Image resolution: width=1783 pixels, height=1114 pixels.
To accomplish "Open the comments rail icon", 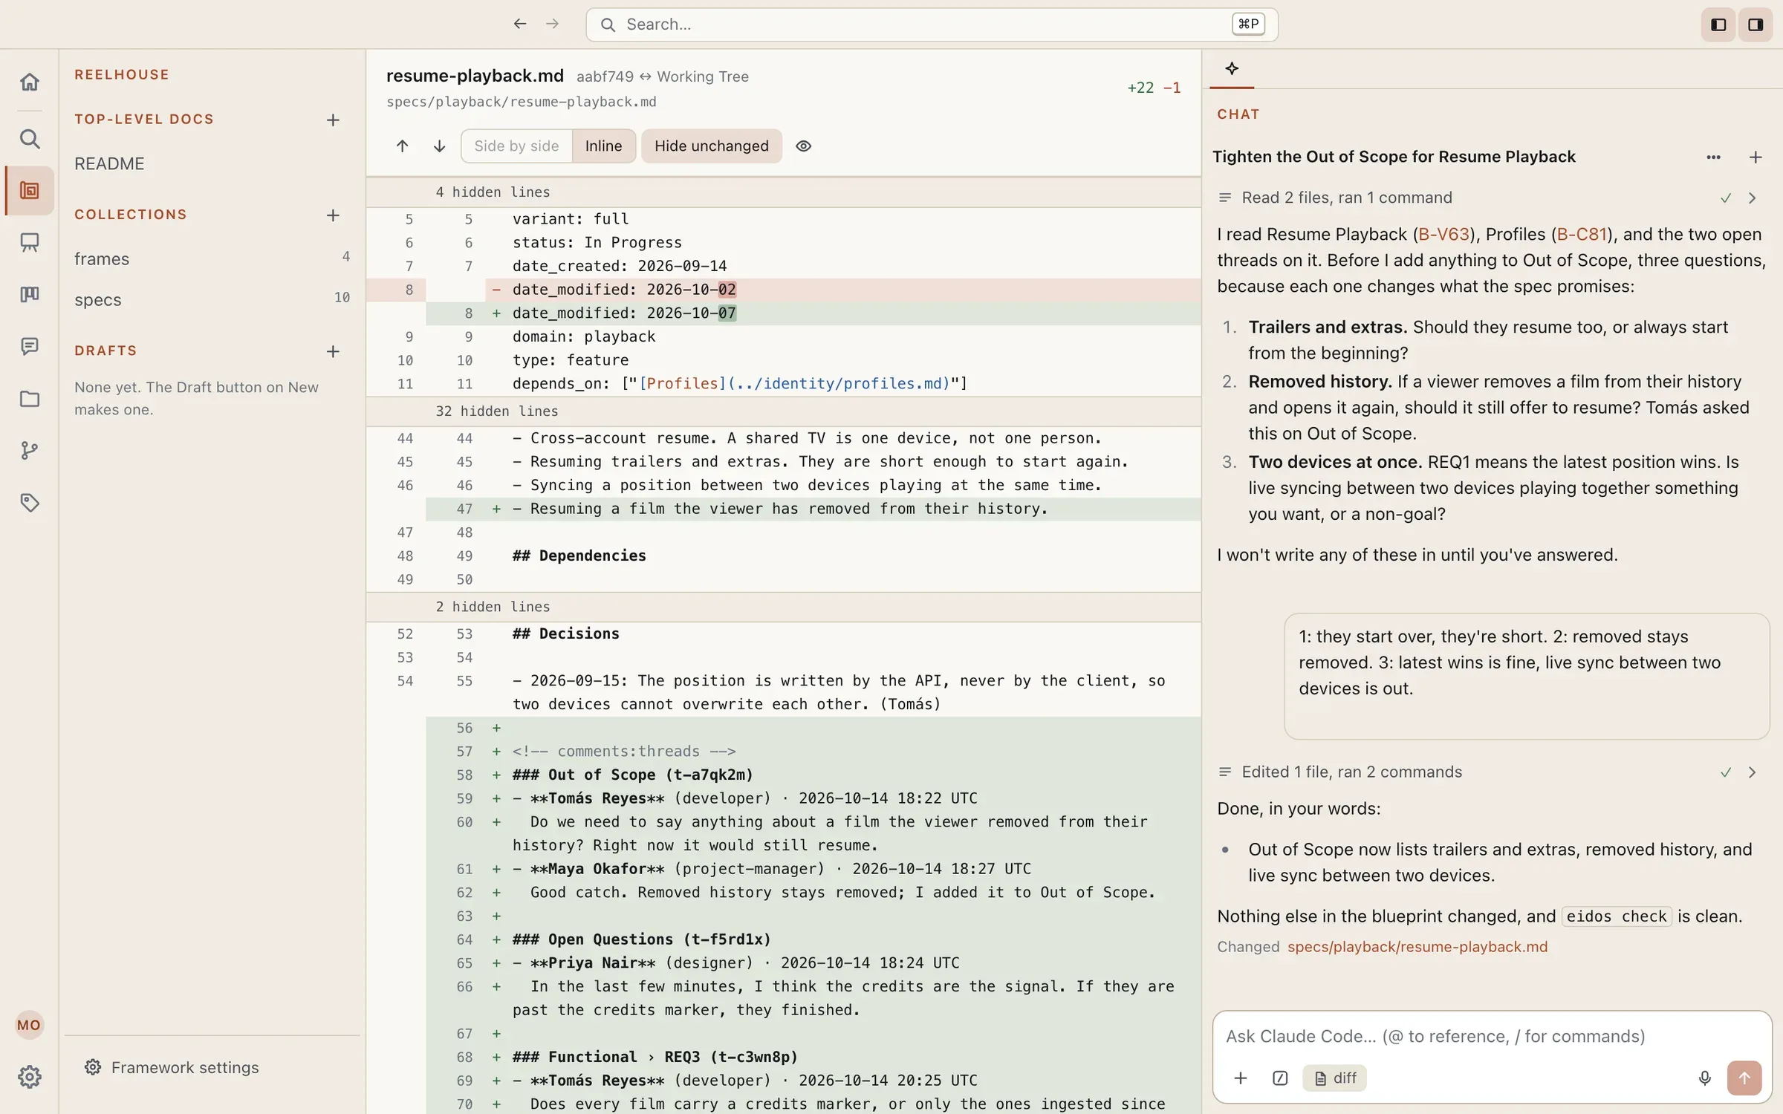I will (x=30, y=346).
